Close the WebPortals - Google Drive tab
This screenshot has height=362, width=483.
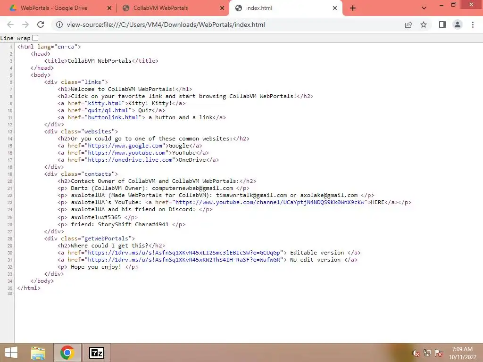pyautogui.click(x=109, y=8)
